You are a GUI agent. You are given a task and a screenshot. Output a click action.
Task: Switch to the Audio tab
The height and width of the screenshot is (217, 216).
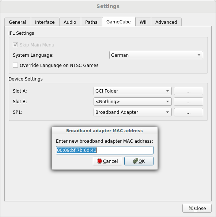coord(70,22)
